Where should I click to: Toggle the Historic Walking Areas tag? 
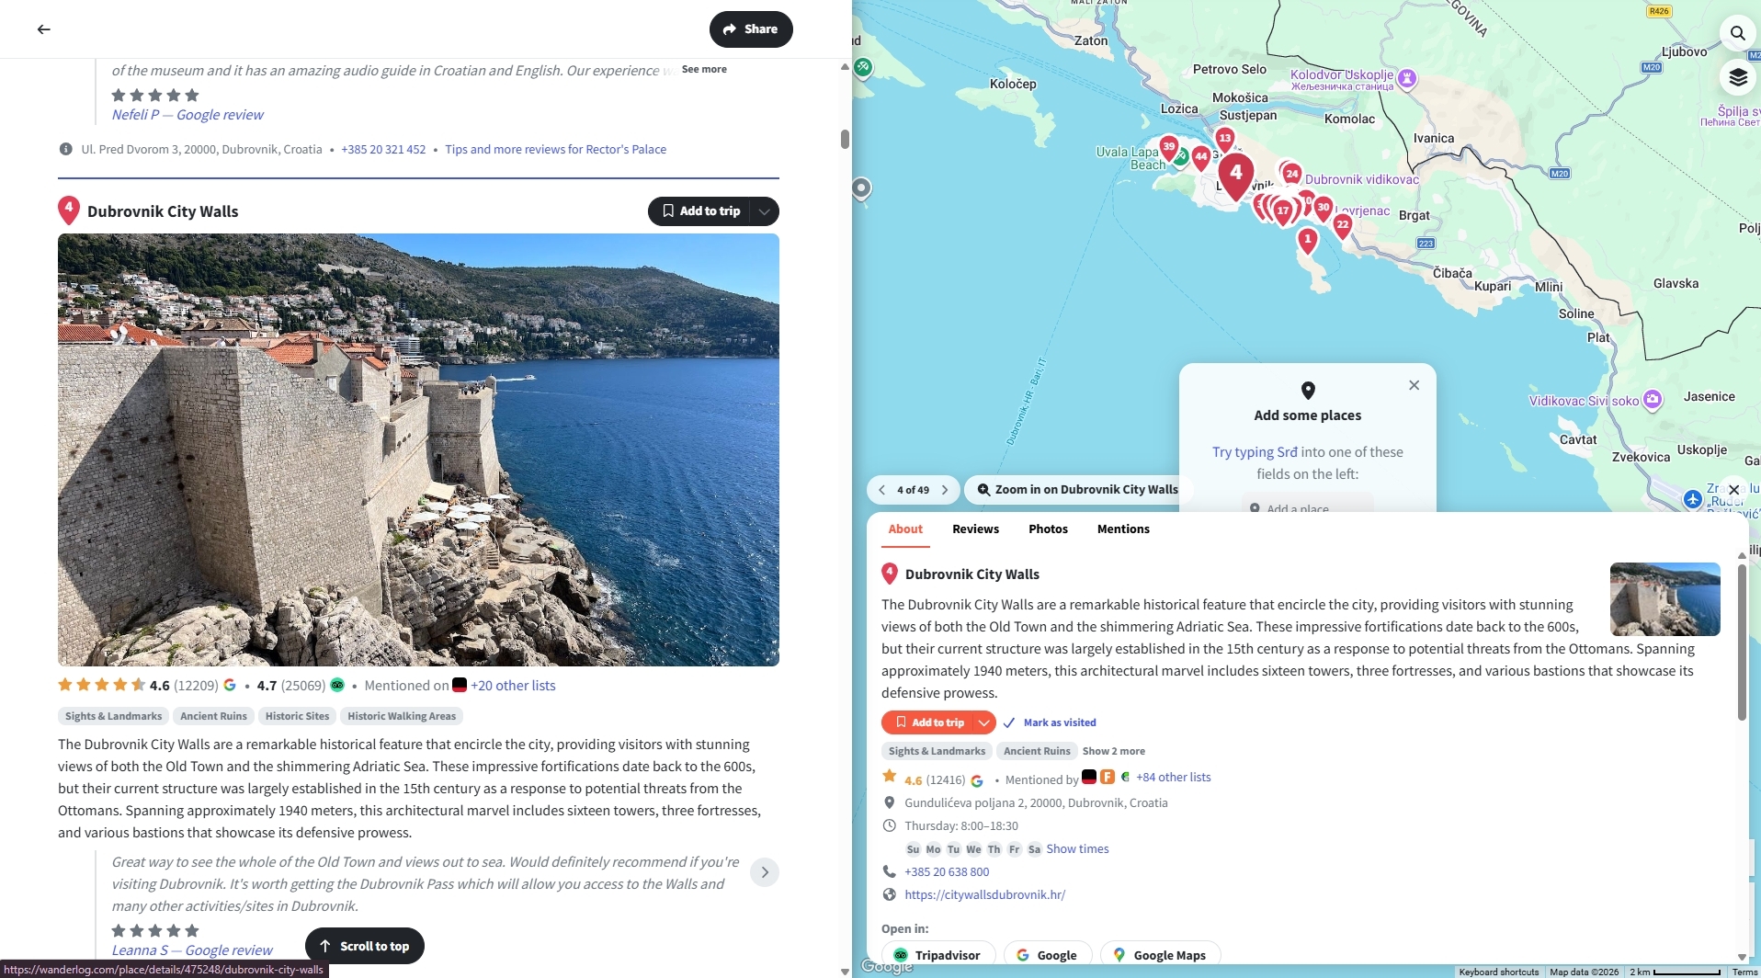(401, 716)
